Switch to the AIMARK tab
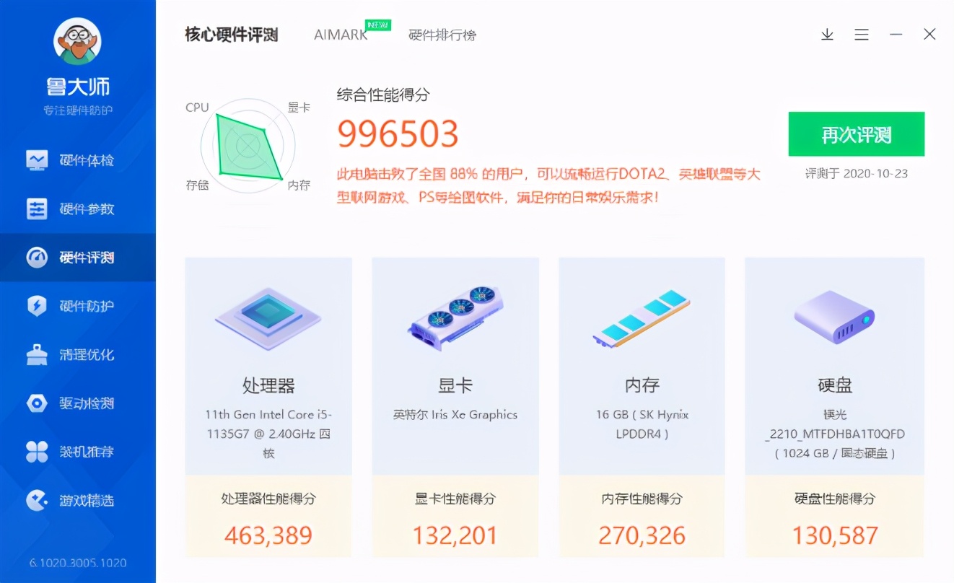This screenshot has height=583, width=954. coord(339,34)
